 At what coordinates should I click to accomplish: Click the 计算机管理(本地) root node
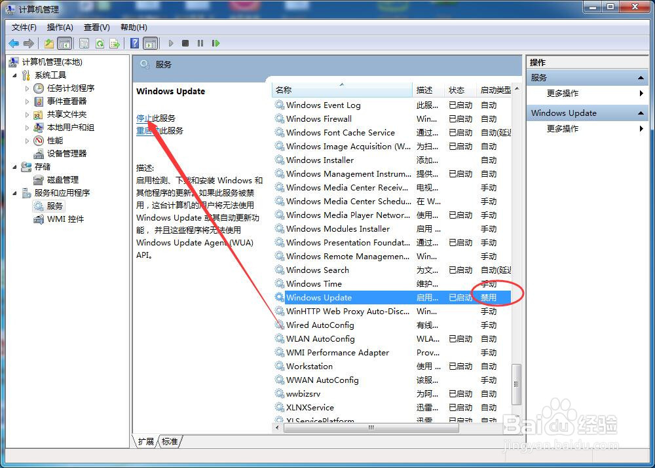point(52,62)
